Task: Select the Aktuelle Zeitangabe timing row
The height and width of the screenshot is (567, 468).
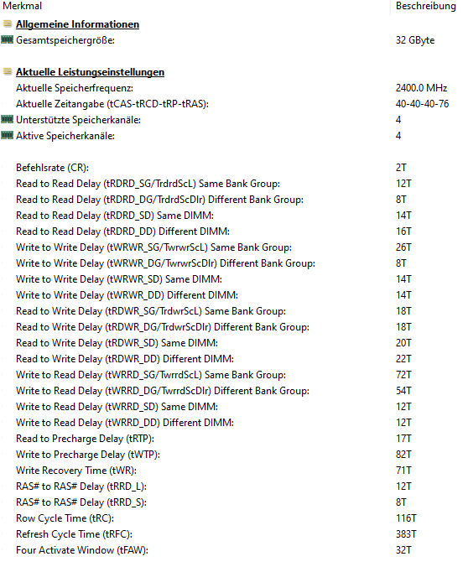Action: point(234,104)
